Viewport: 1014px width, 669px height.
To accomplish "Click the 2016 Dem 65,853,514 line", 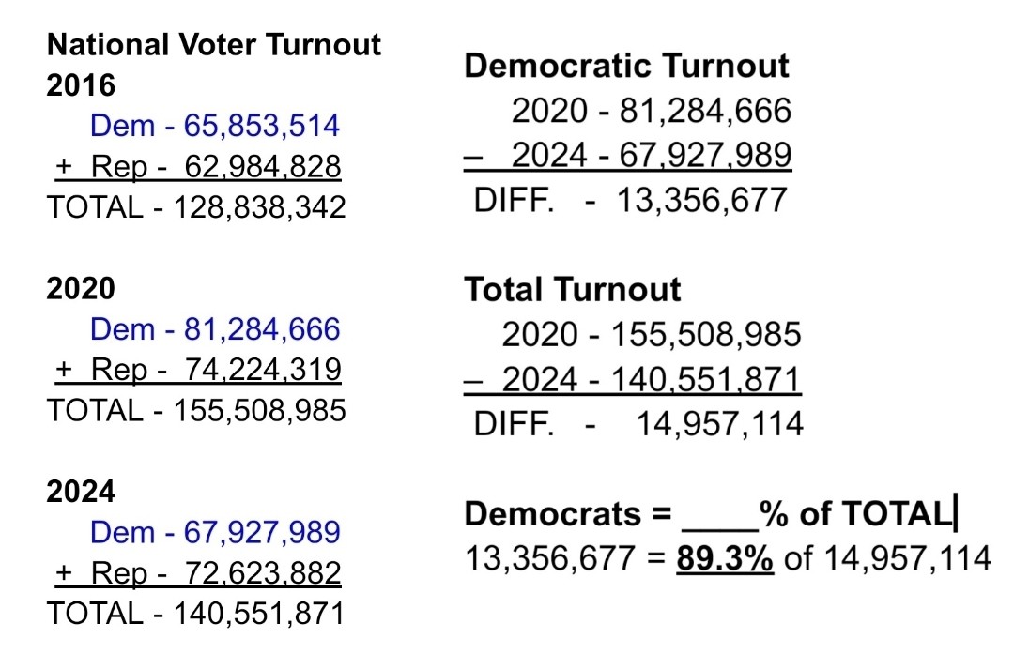I will [x=214, y=126].
